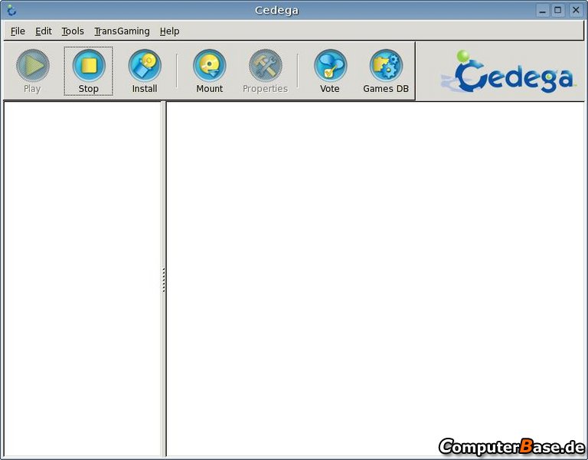Click the Play toolbar icon
Viewport: 588px width, 460px height.
click(x=33, y=66)
